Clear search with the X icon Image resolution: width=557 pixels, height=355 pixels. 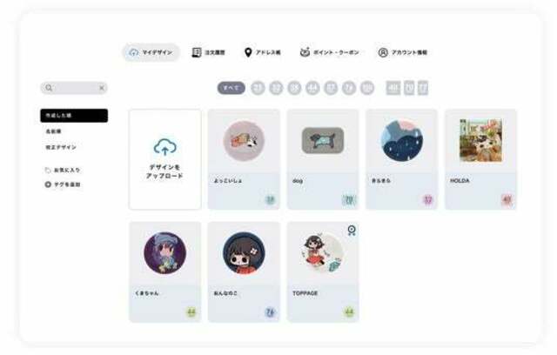click(x=102, y=88)
